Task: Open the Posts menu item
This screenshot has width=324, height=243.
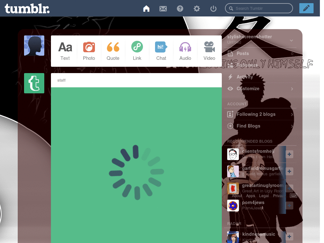Action: click(x=260, y=53)
